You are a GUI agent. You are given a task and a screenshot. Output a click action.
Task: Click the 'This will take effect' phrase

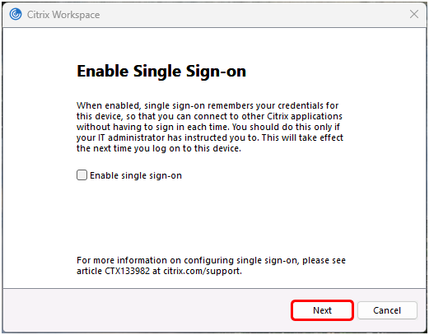302,137
